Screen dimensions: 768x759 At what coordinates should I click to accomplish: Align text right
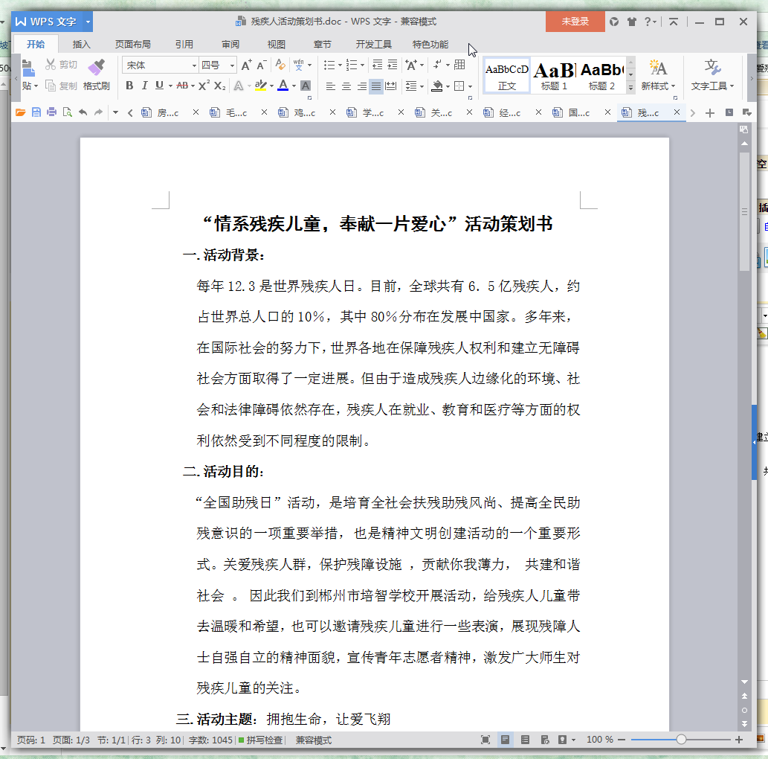[361, 86]
